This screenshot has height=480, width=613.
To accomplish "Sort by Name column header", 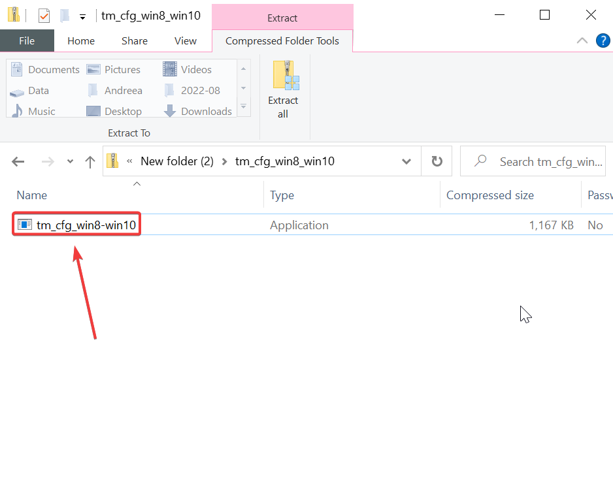I will coord(31,195).
